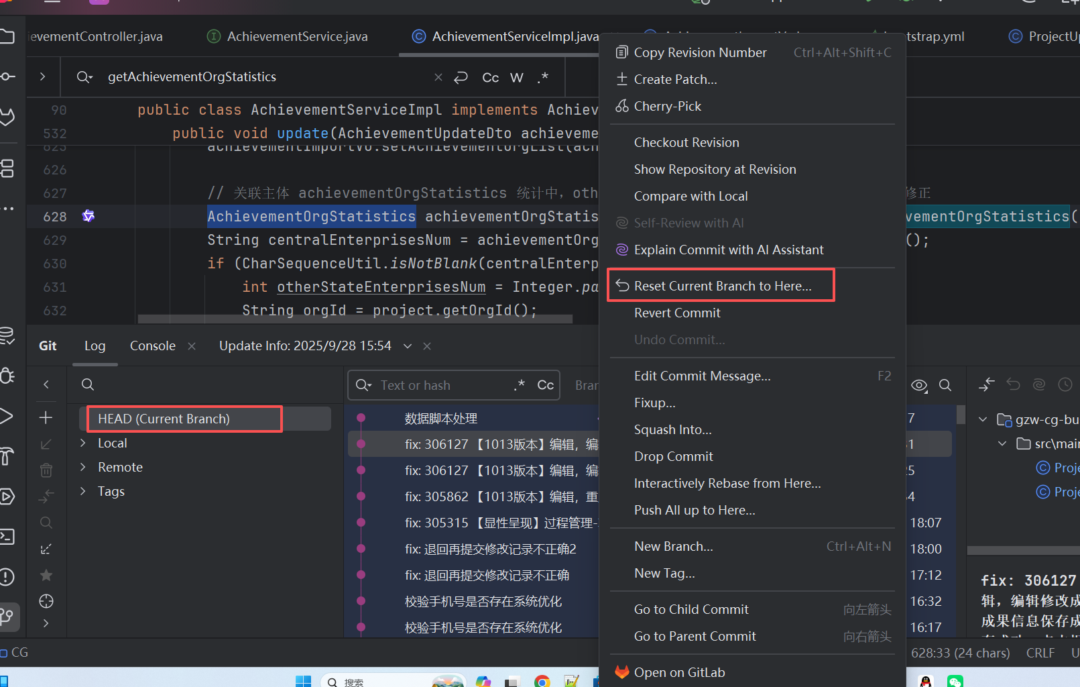Click the CRLF line separator in status bar
The height and width of the screenshot is (687, 1080).
coord(1040,653)
